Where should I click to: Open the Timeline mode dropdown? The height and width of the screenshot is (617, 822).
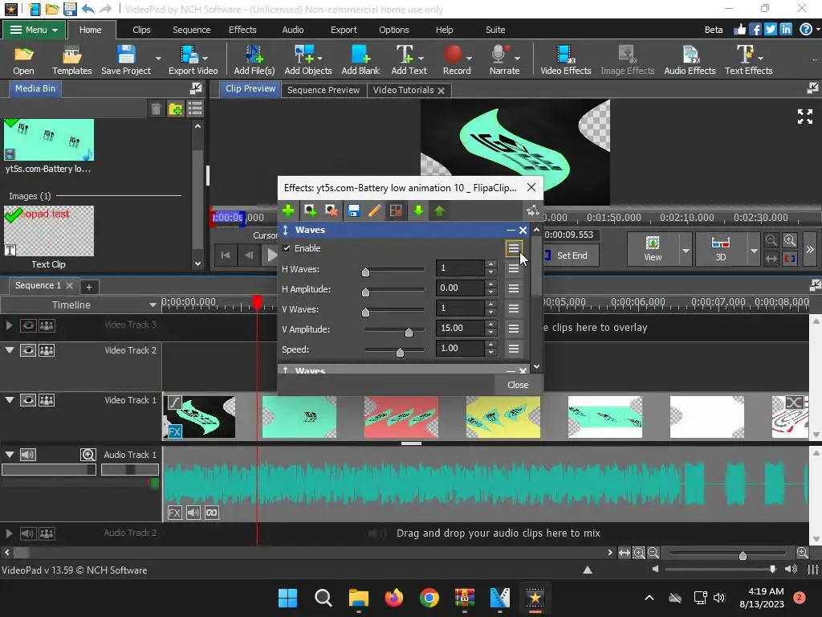coord(152,304)
